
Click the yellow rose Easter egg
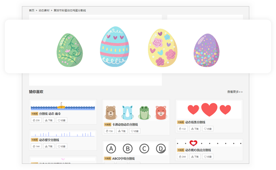pos(162,48)
